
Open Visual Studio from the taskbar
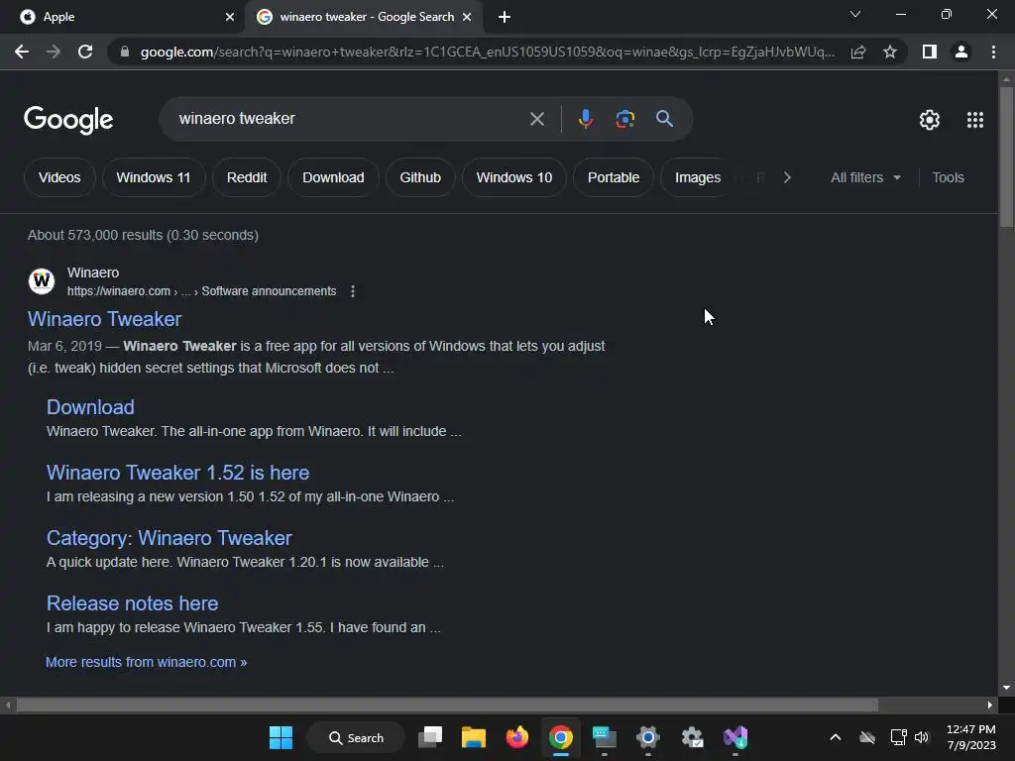click(735, 737)
